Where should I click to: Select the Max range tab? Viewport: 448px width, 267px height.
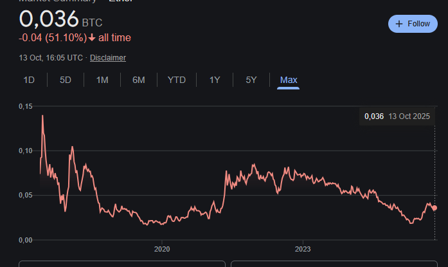pos(289,80)
